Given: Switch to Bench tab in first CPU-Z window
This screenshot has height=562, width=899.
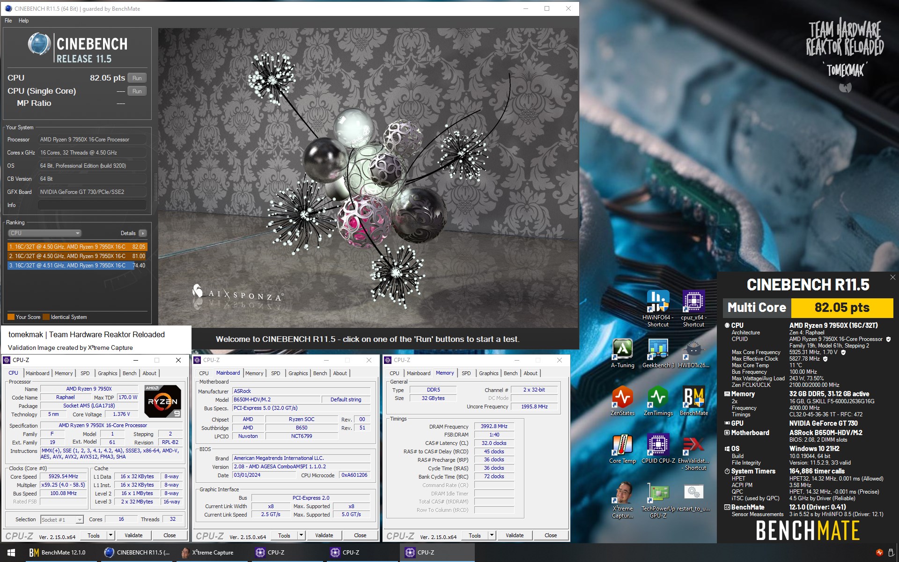Looking at the screenshot, I should pyautogui.click(x=130, y=373).
